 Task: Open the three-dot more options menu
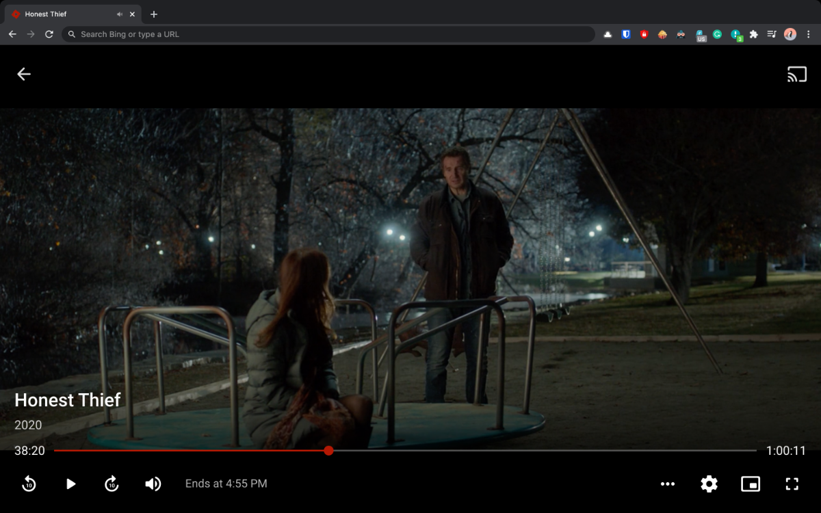tap(668, 484)
